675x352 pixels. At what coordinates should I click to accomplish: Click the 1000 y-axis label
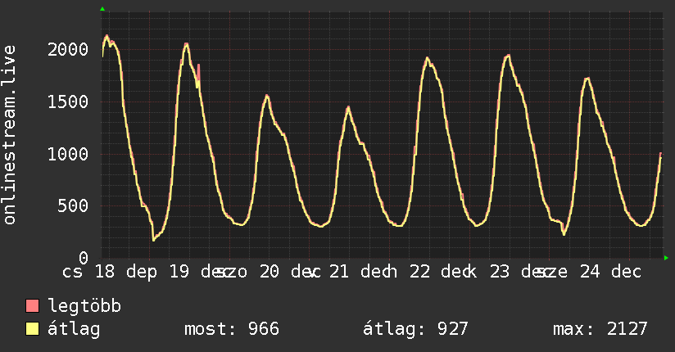[x=68, y=154]
